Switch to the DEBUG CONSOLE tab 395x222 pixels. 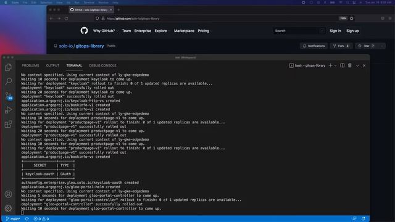102,65
